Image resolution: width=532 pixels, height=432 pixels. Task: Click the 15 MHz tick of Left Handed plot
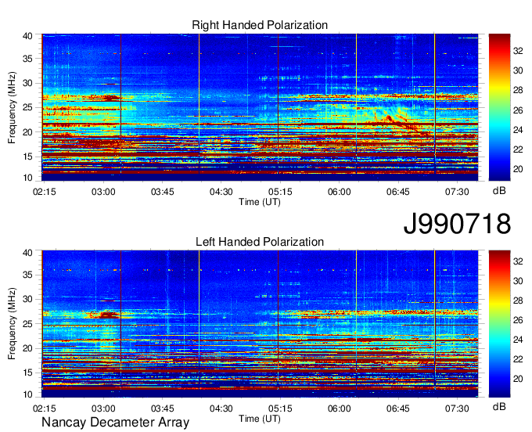[x=27, y=373]
